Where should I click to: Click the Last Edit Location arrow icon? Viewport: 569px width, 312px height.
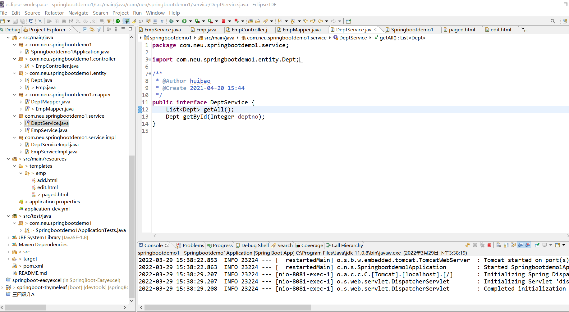pyautogui.click(x=306, y=21)
